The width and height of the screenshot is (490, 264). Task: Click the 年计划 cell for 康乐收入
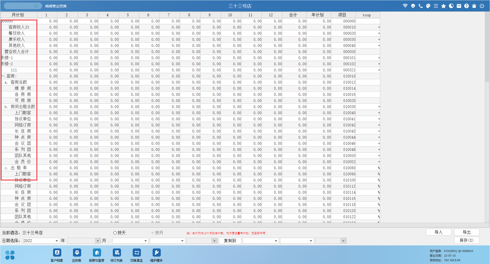pos(319,39)
